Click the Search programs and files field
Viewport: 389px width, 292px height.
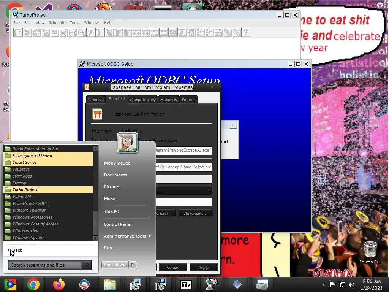click(45, 265)
